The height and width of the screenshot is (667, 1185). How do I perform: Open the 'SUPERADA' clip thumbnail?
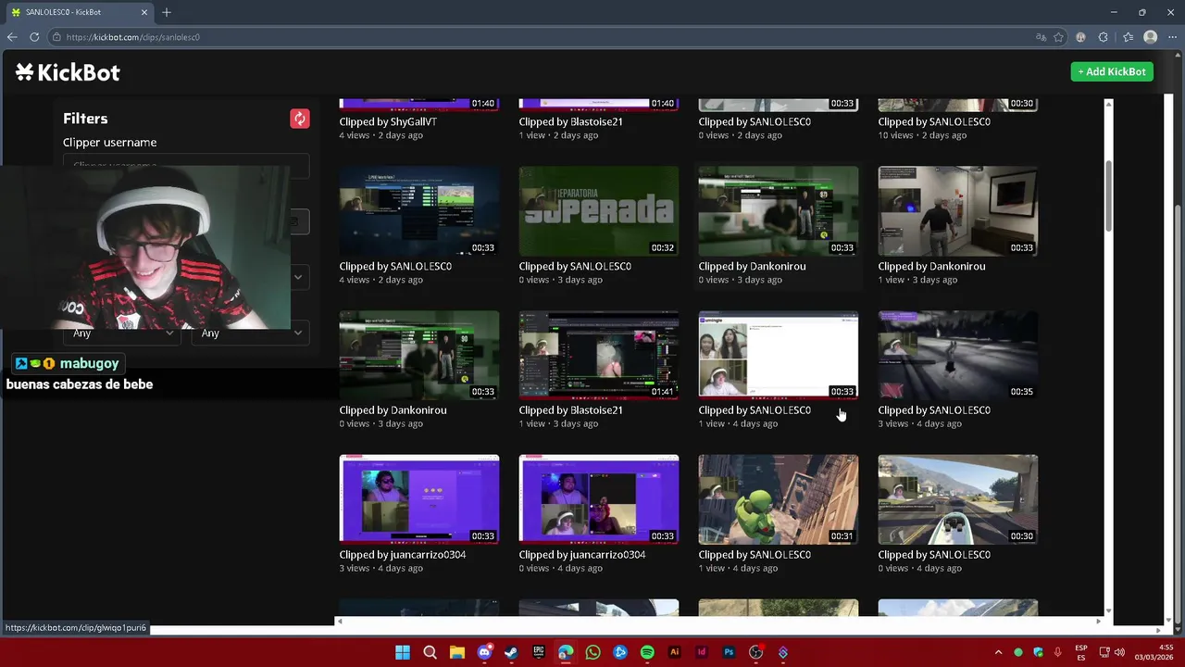pyautogui.click(x=599, y=211)
